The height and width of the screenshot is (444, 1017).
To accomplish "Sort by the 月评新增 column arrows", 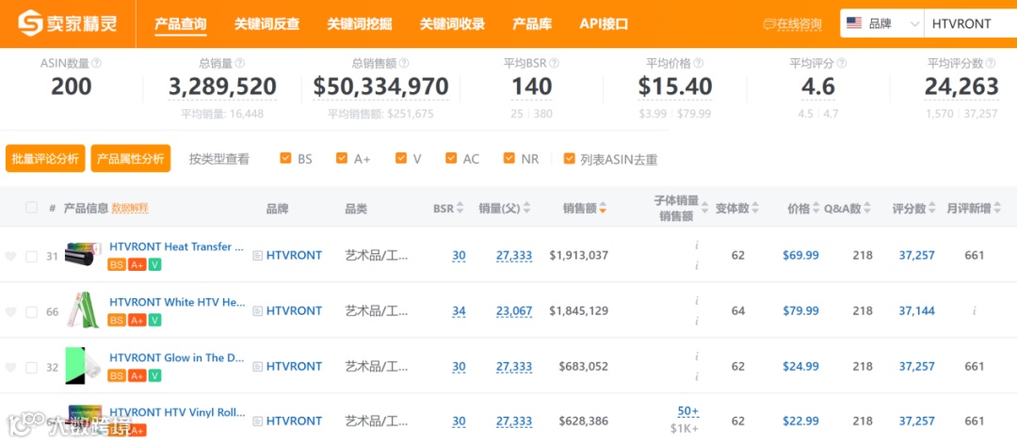I will 997,209.
